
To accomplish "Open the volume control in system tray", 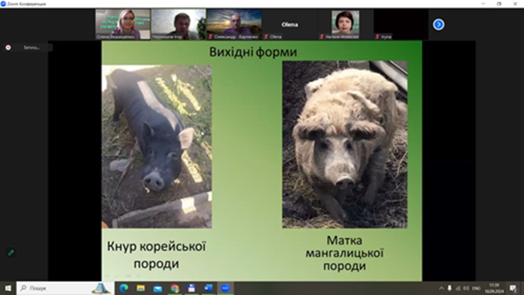I will click(466, 288).
